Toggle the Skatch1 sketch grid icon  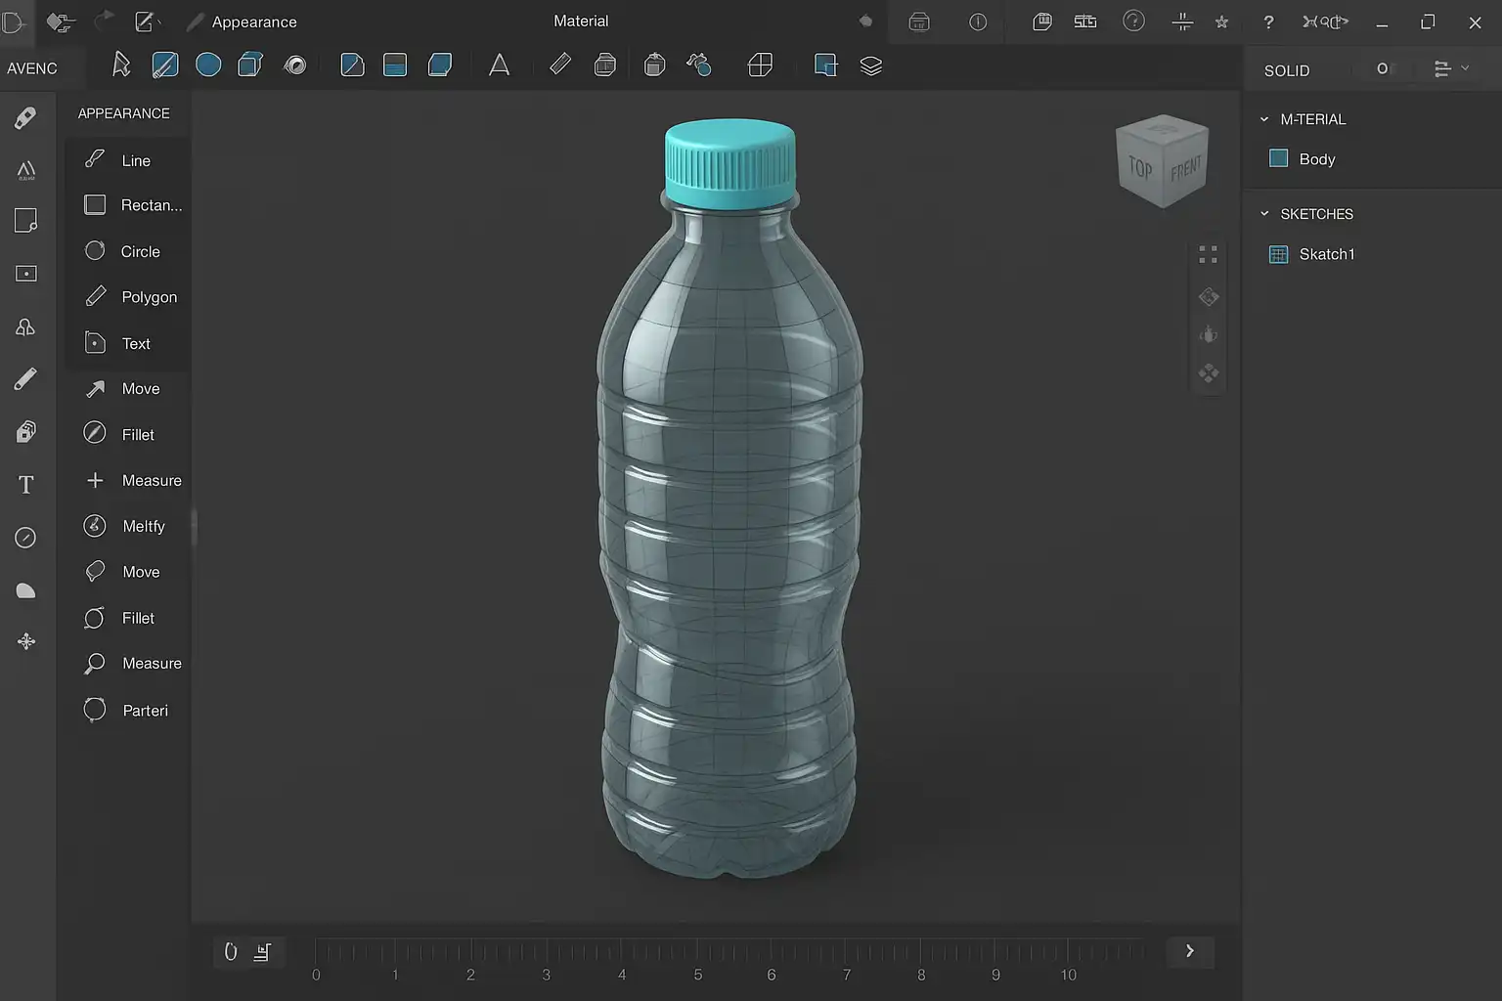(1278, 254)
